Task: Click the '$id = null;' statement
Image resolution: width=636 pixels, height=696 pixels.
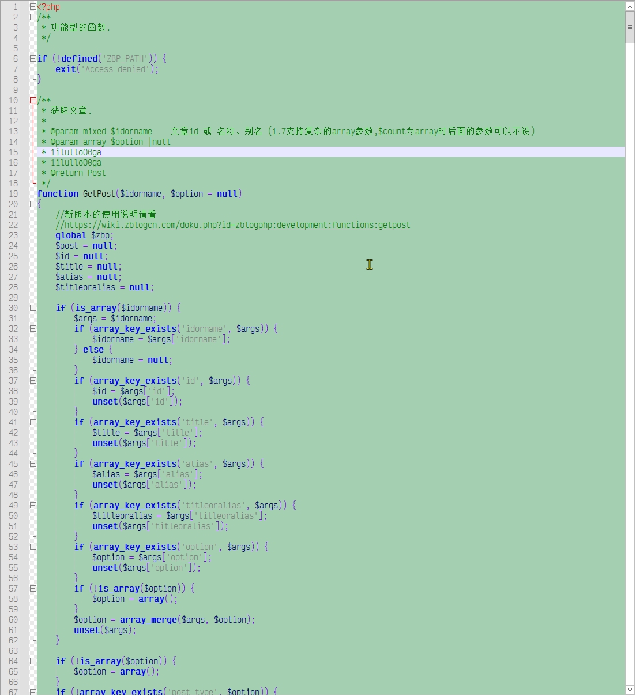Action: coord(82,256)
